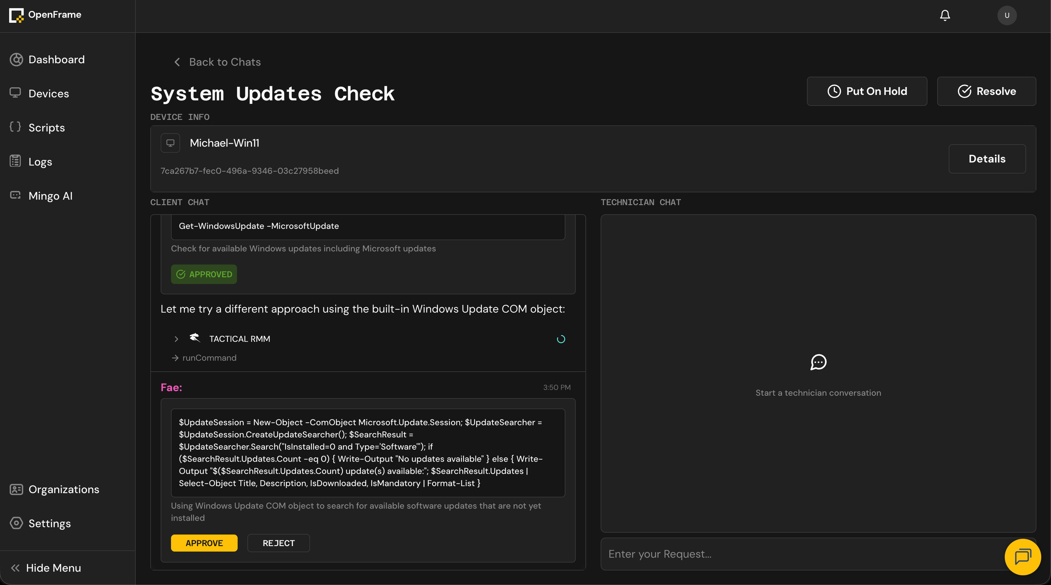Click the Dashboard sidebar icon
Screen dimensions: 1051x585
pyautogui.click(x=16, y=60)
